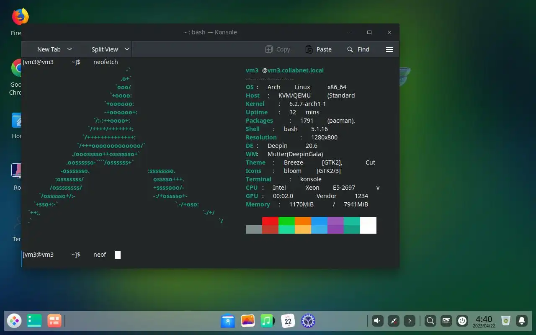536x335 pixels.
Task: Click the pen-like tray icon
Action: [393, 321]
